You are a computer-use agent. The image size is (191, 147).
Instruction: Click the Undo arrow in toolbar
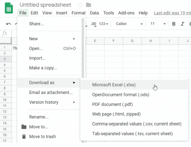tap(9, 24)
